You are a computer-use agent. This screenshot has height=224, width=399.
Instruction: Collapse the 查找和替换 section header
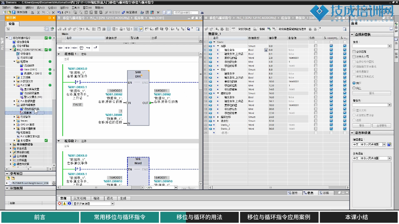353,34
